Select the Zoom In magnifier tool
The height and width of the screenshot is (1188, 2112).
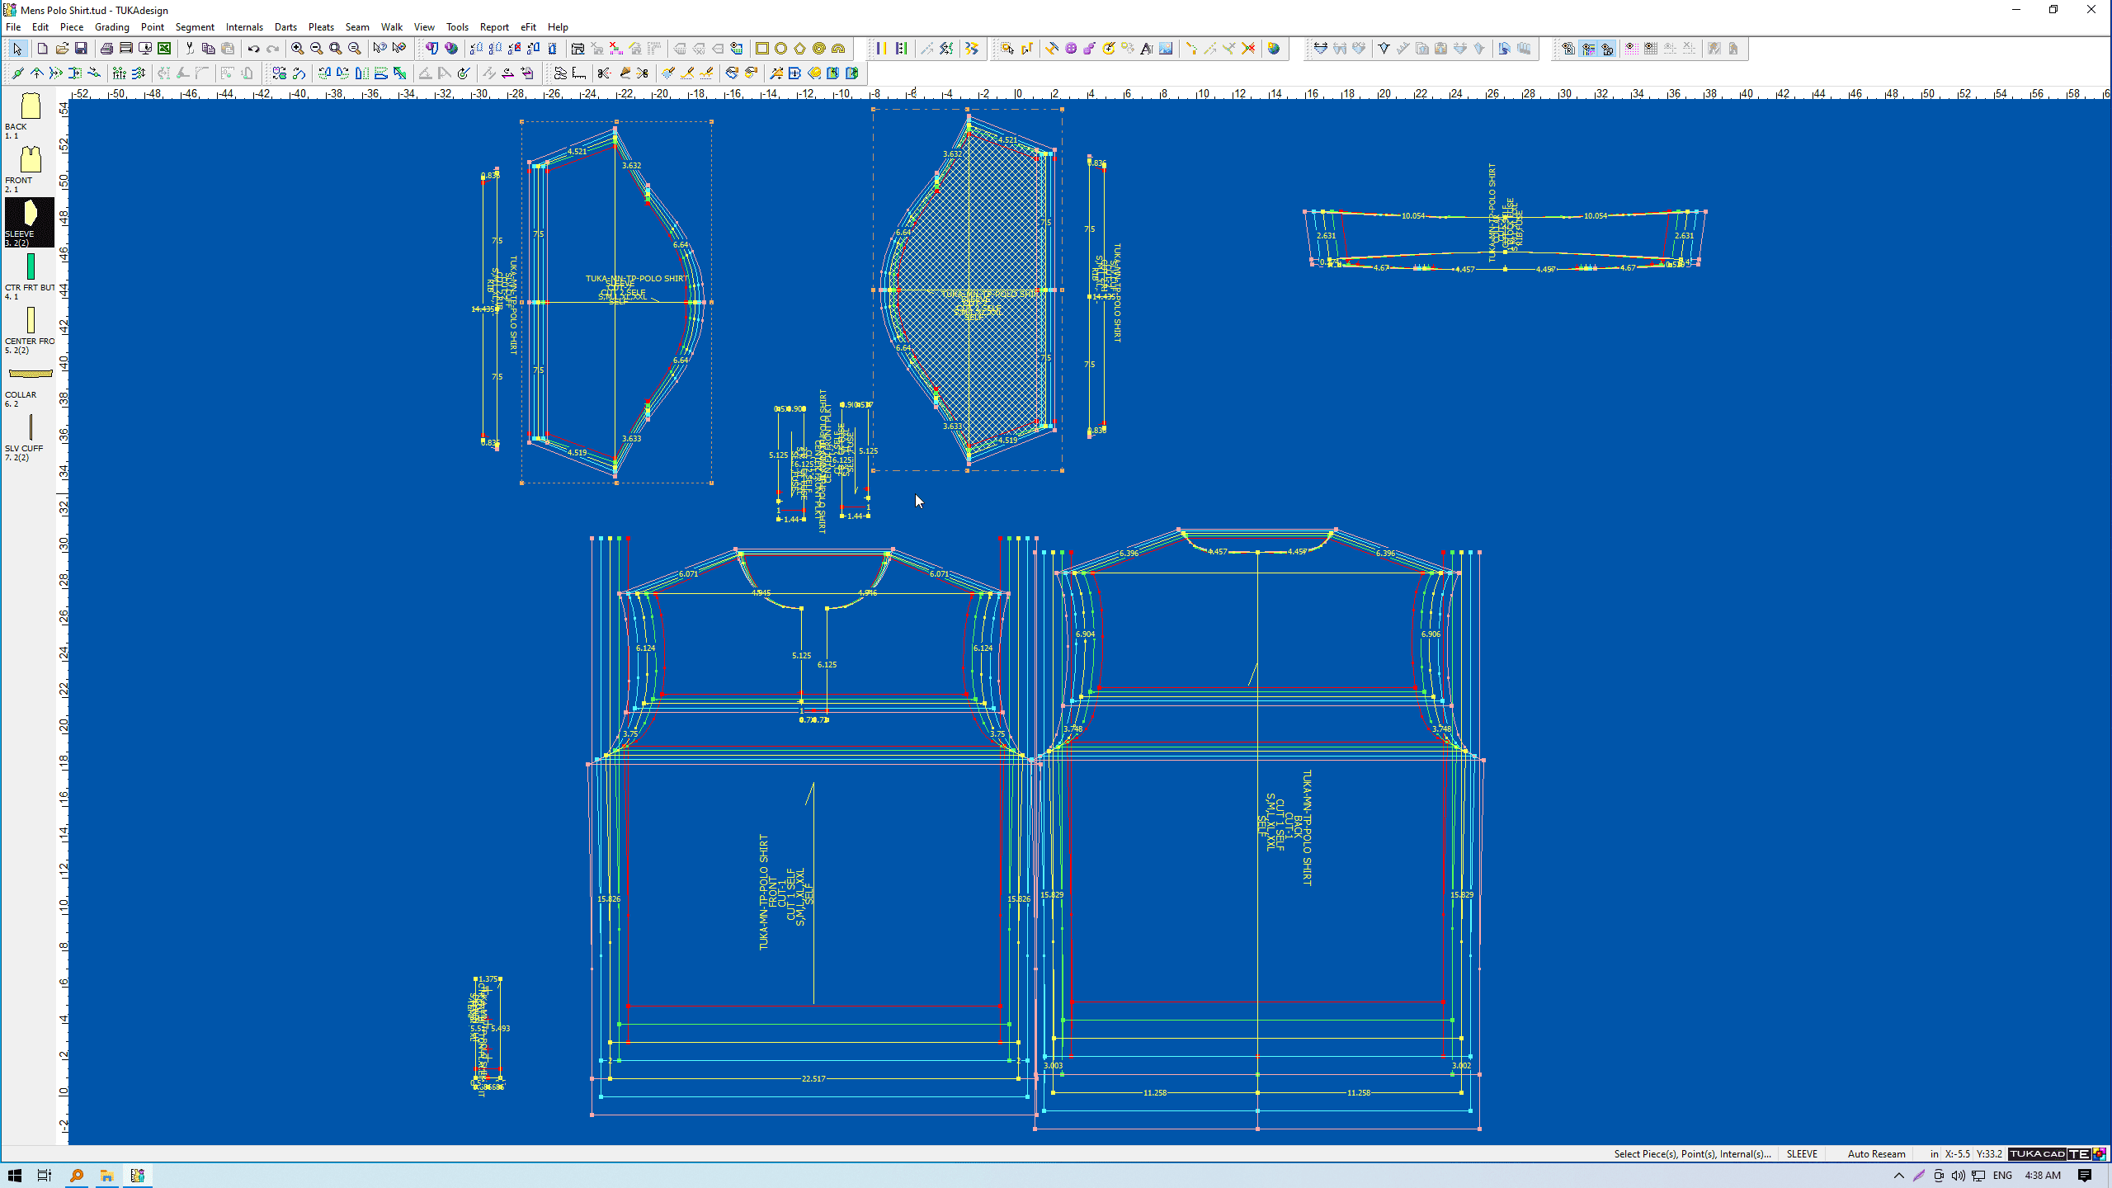(297, 49)
